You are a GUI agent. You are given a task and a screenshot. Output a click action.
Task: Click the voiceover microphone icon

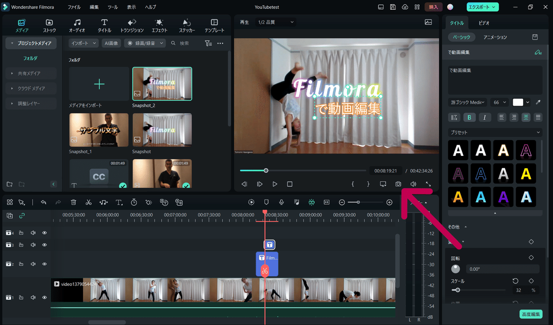[x=281, y=202]
